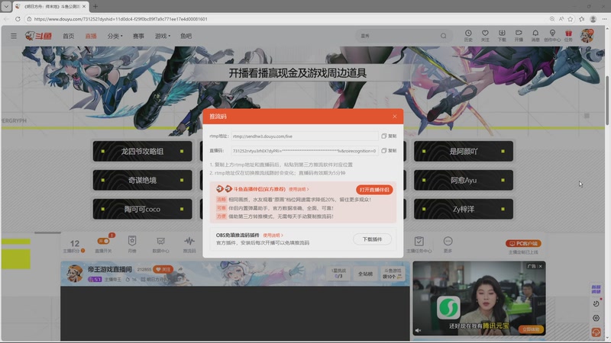
Task: Open 使用说明 link for 斗鱼直播伴侣
Action: 299,189
